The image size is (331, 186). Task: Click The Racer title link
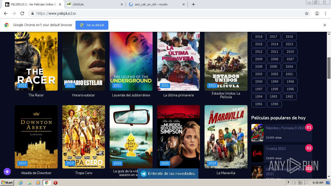(x=36, y=95)
